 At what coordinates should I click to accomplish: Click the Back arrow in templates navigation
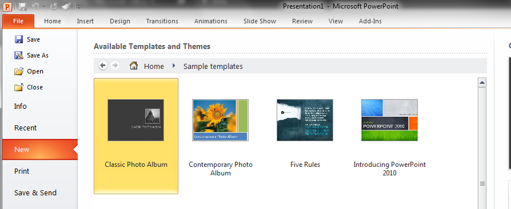coord(103,65)
